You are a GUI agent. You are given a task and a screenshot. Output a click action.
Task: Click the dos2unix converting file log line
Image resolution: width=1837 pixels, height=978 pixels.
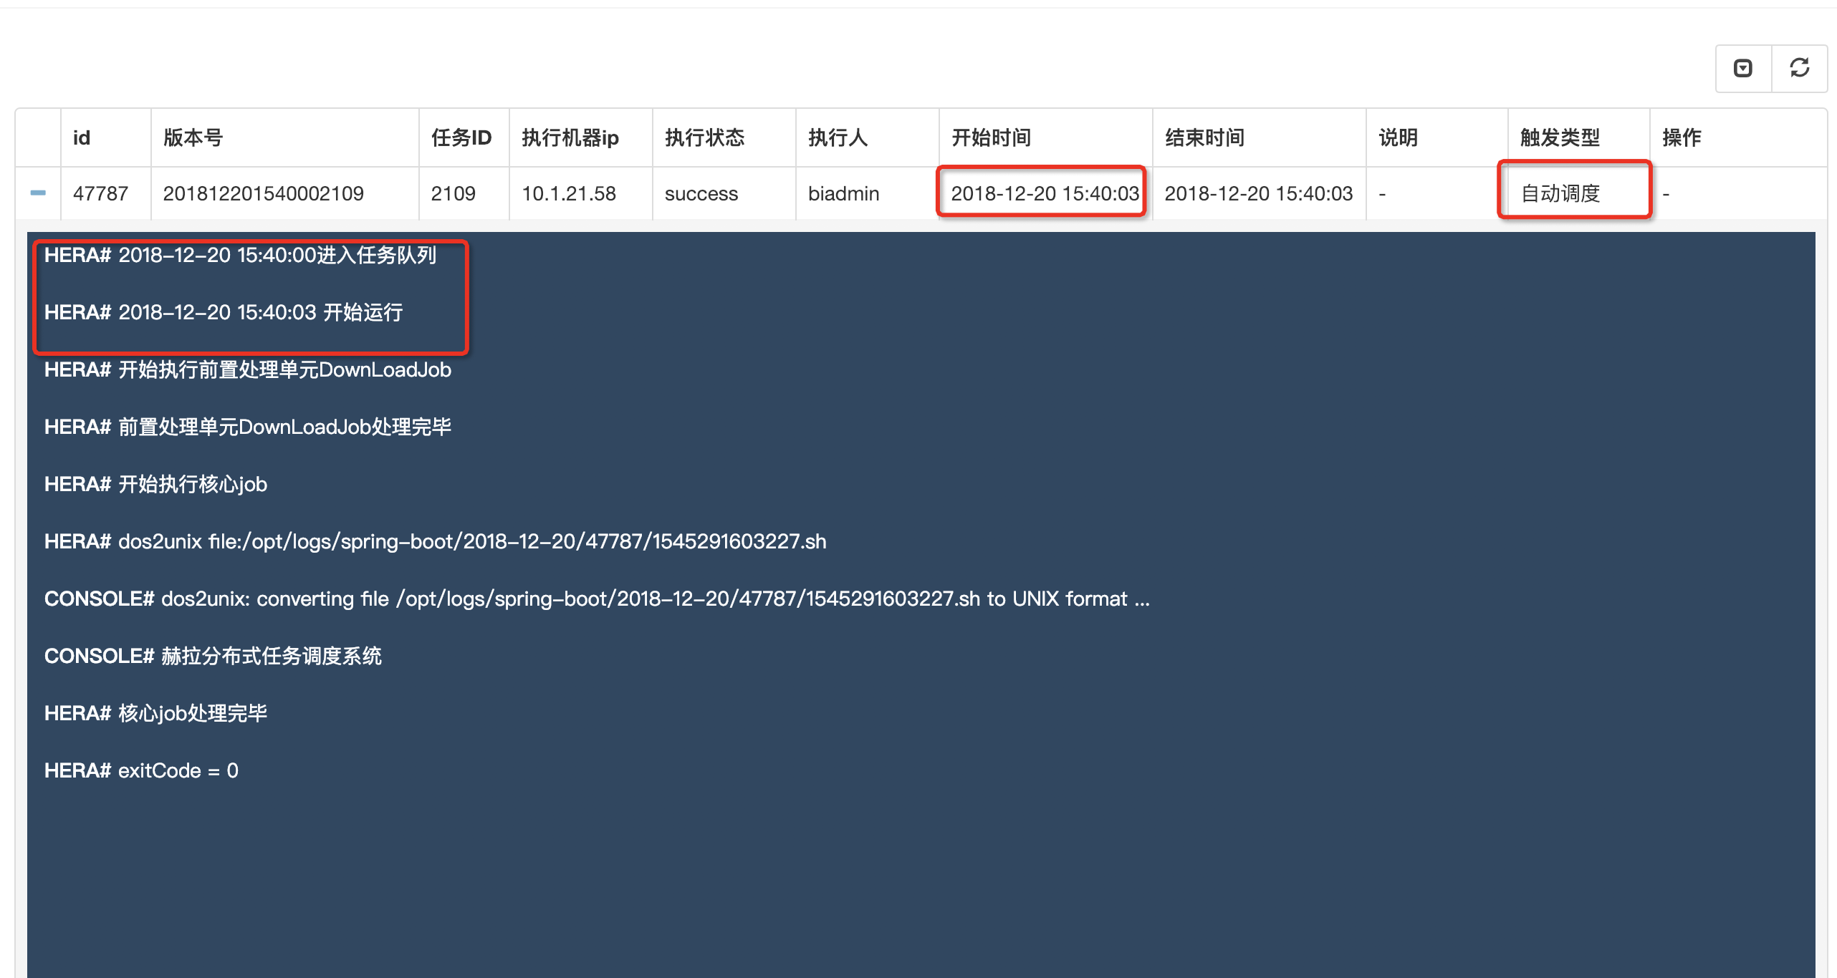[596, 599]
